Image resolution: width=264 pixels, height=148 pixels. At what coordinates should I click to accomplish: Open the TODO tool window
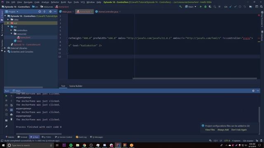[46, 137]
